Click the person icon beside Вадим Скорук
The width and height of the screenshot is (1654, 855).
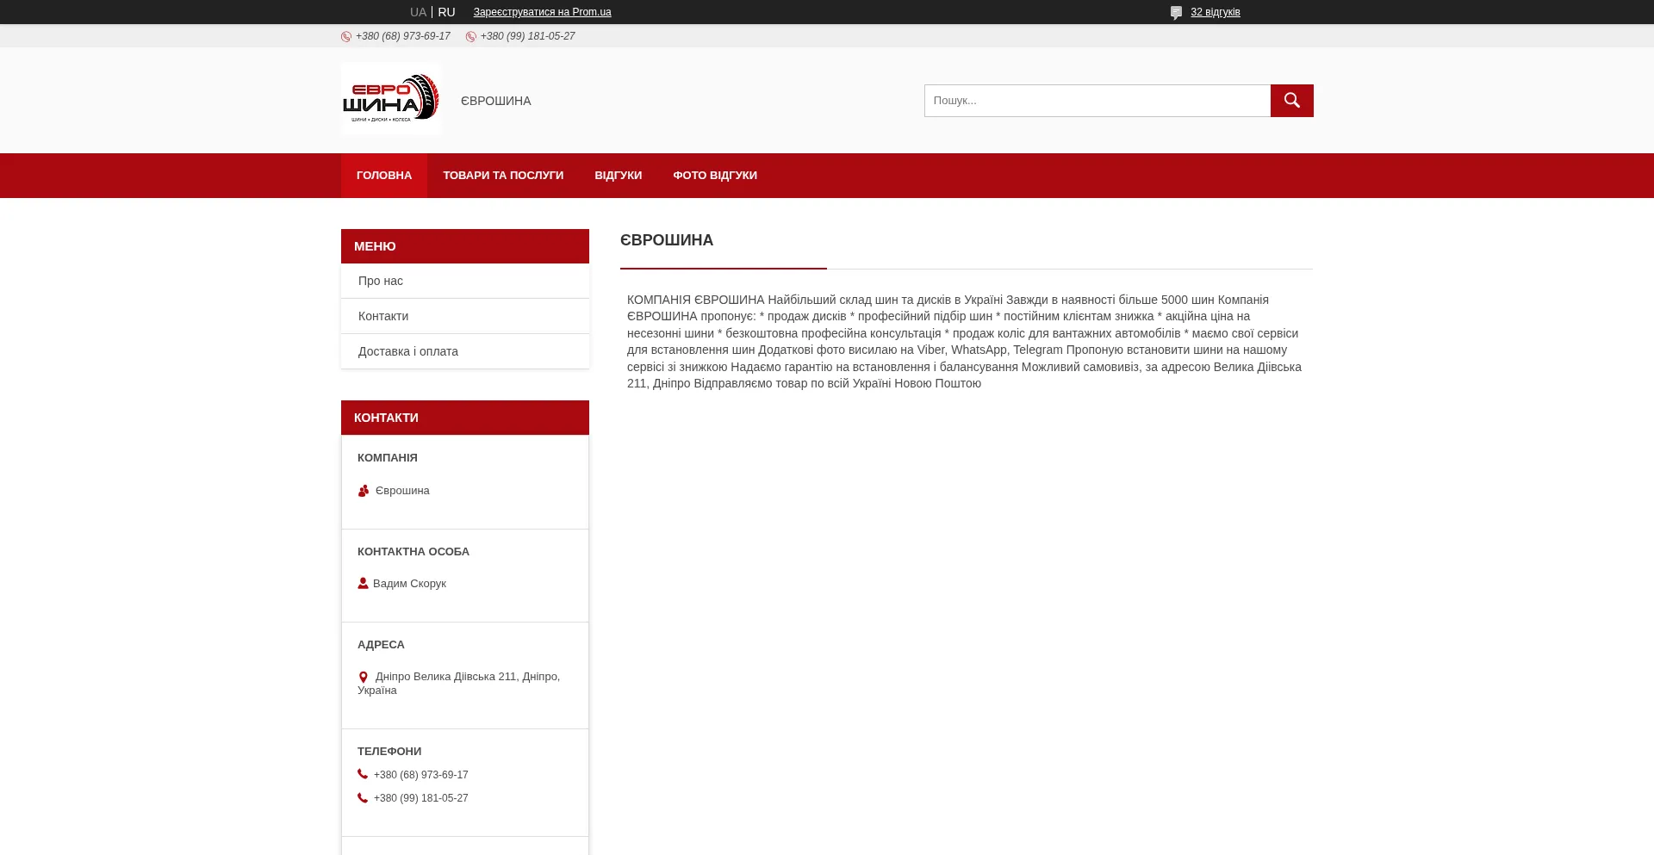[x=364, y=584]
